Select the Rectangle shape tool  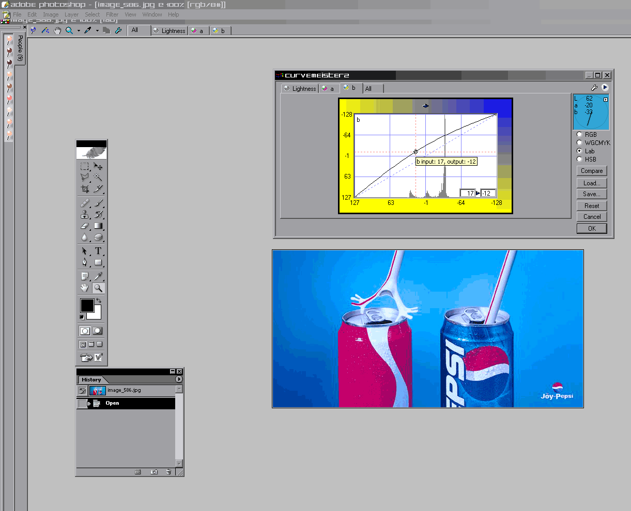click(x=98, y=262)
